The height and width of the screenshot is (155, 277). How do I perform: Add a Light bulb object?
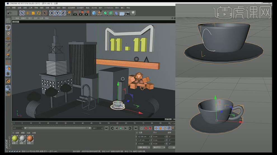click(x=133, y=13)
